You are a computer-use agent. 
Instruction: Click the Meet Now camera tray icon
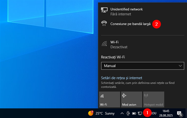pyautogui.click(x=128, y=113)
